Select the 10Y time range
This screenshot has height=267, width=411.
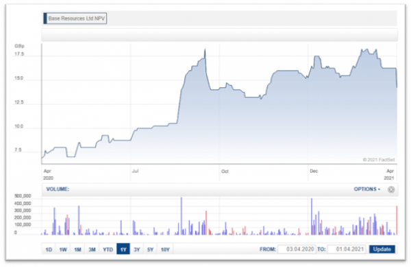point(165,249)
